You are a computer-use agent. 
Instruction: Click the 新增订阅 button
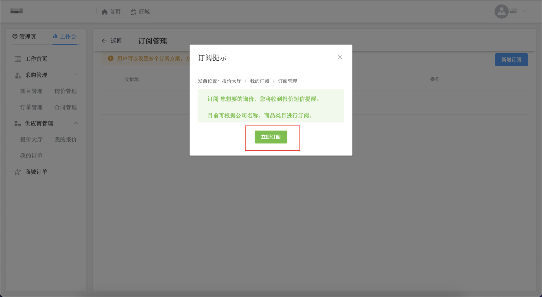coord(511,60)
